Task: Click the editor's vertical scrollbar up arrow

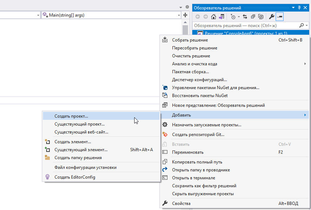Action: 185,22
